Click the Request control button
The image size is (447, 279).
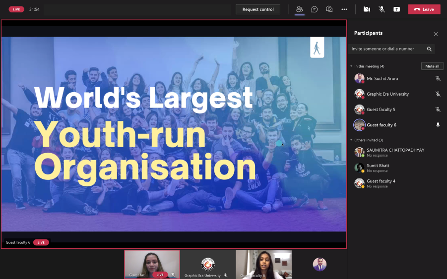tap(257, 9)
